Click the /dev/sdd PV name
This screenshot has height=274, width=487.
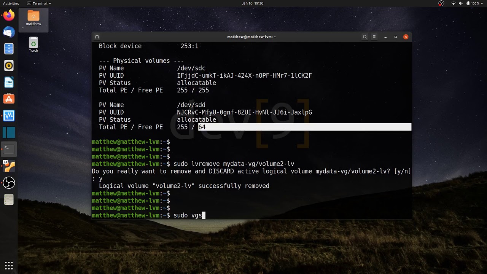pyautogui.click(x=191, y=105)
